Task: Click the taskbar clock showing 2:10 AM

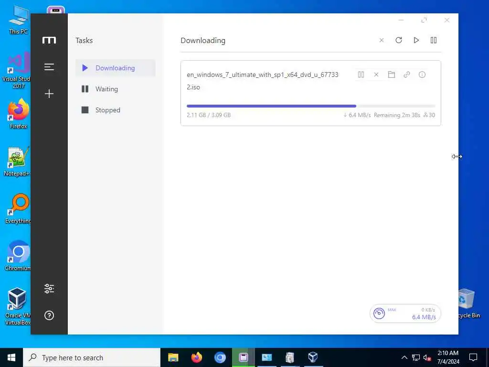Action: point(448,357)
